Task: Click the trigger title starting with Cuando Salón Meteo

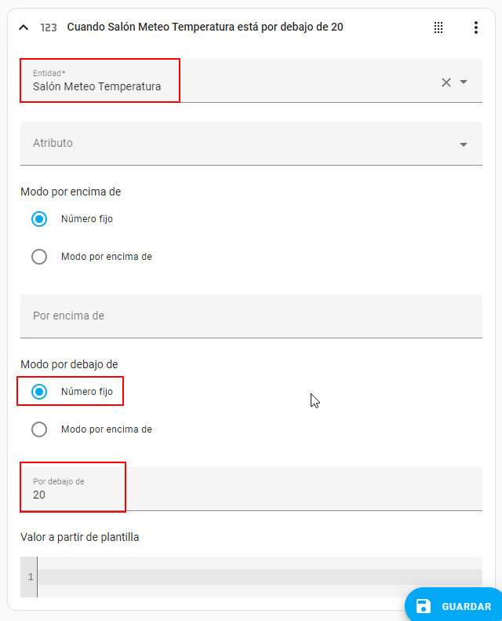Action: tap(205, 27)
